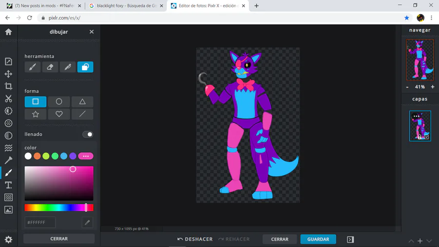Select the line shape
Image resolution: width=439 pixels, height=247 pixels.
(82, 114)
